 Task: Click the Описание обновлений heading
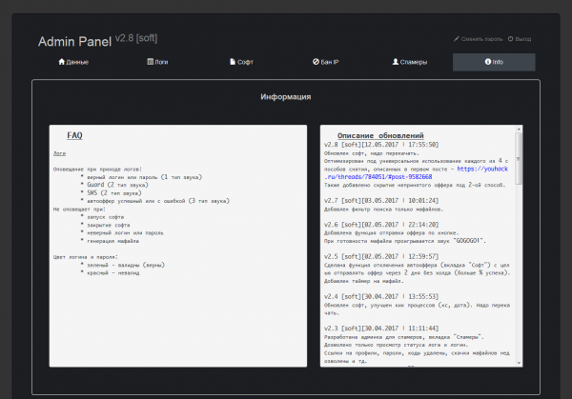380,136
